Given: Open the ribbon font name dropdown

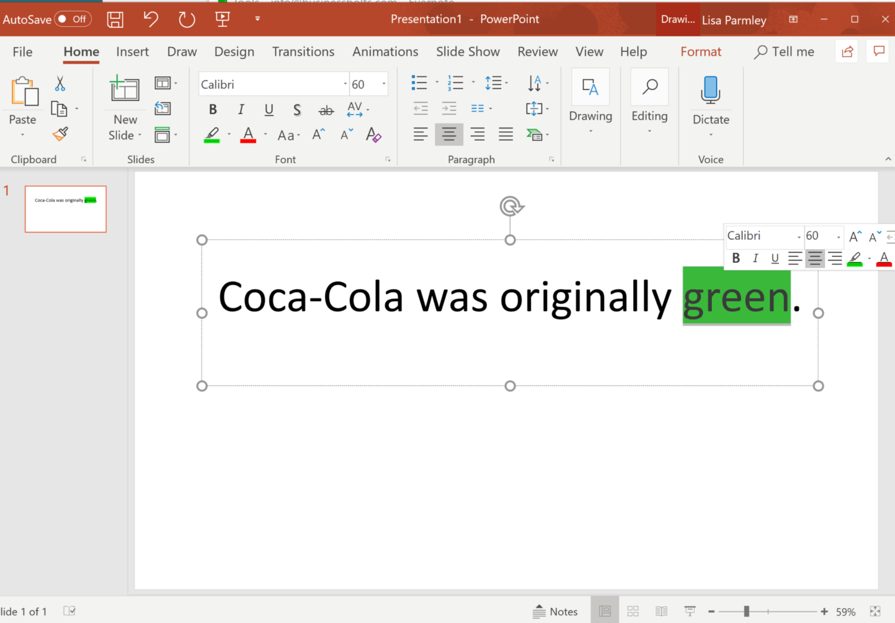Looking at the screenshot, I should coord(345,84).
